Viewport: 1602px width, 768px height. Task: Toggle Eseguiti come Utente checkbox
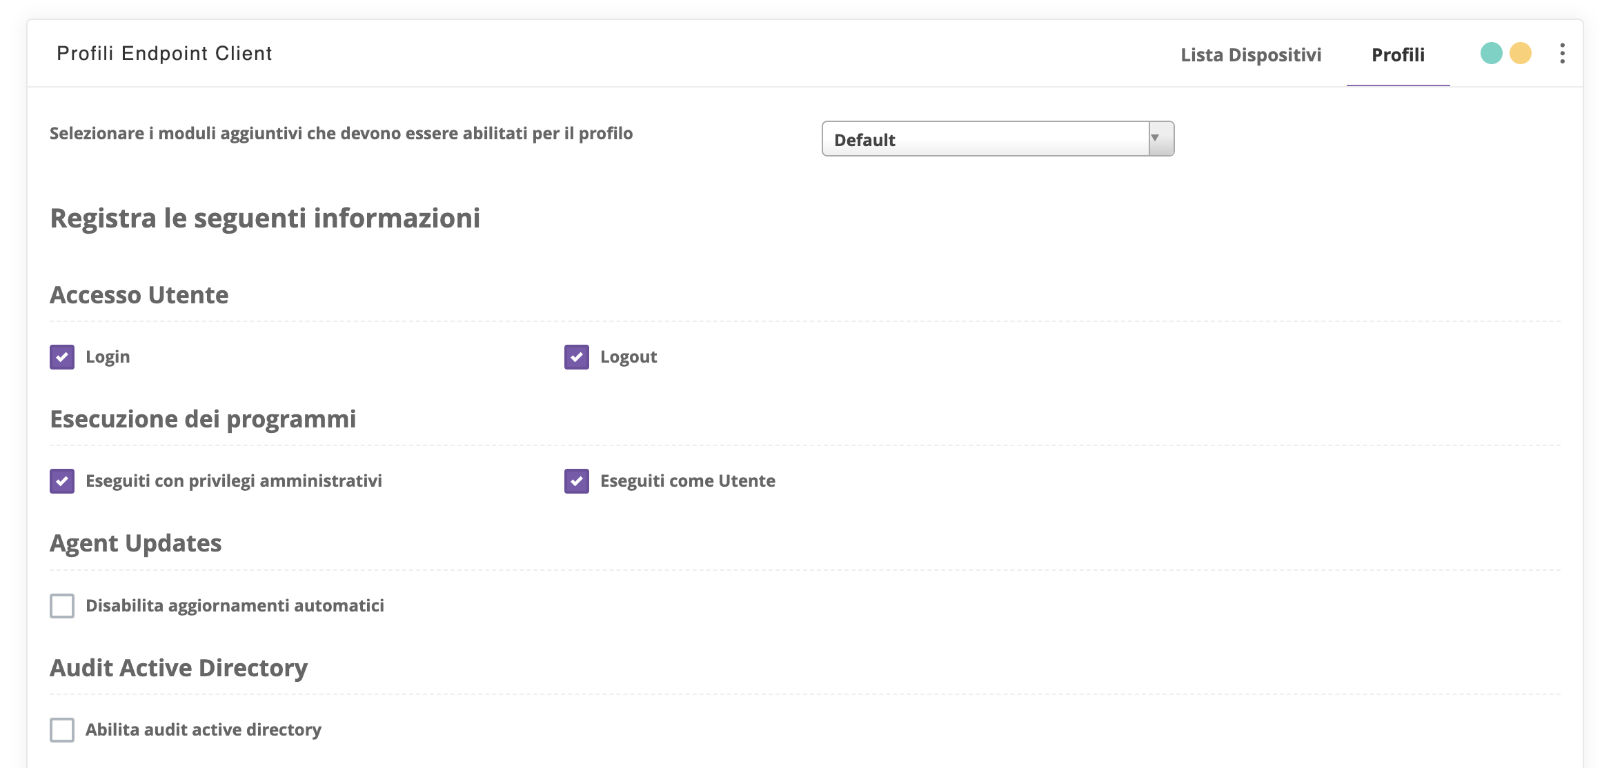(x=576, y=481)
